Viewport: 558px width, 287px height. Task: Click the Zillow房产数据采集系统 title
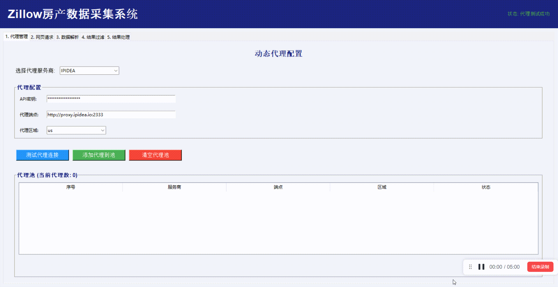tap(73, 14)
